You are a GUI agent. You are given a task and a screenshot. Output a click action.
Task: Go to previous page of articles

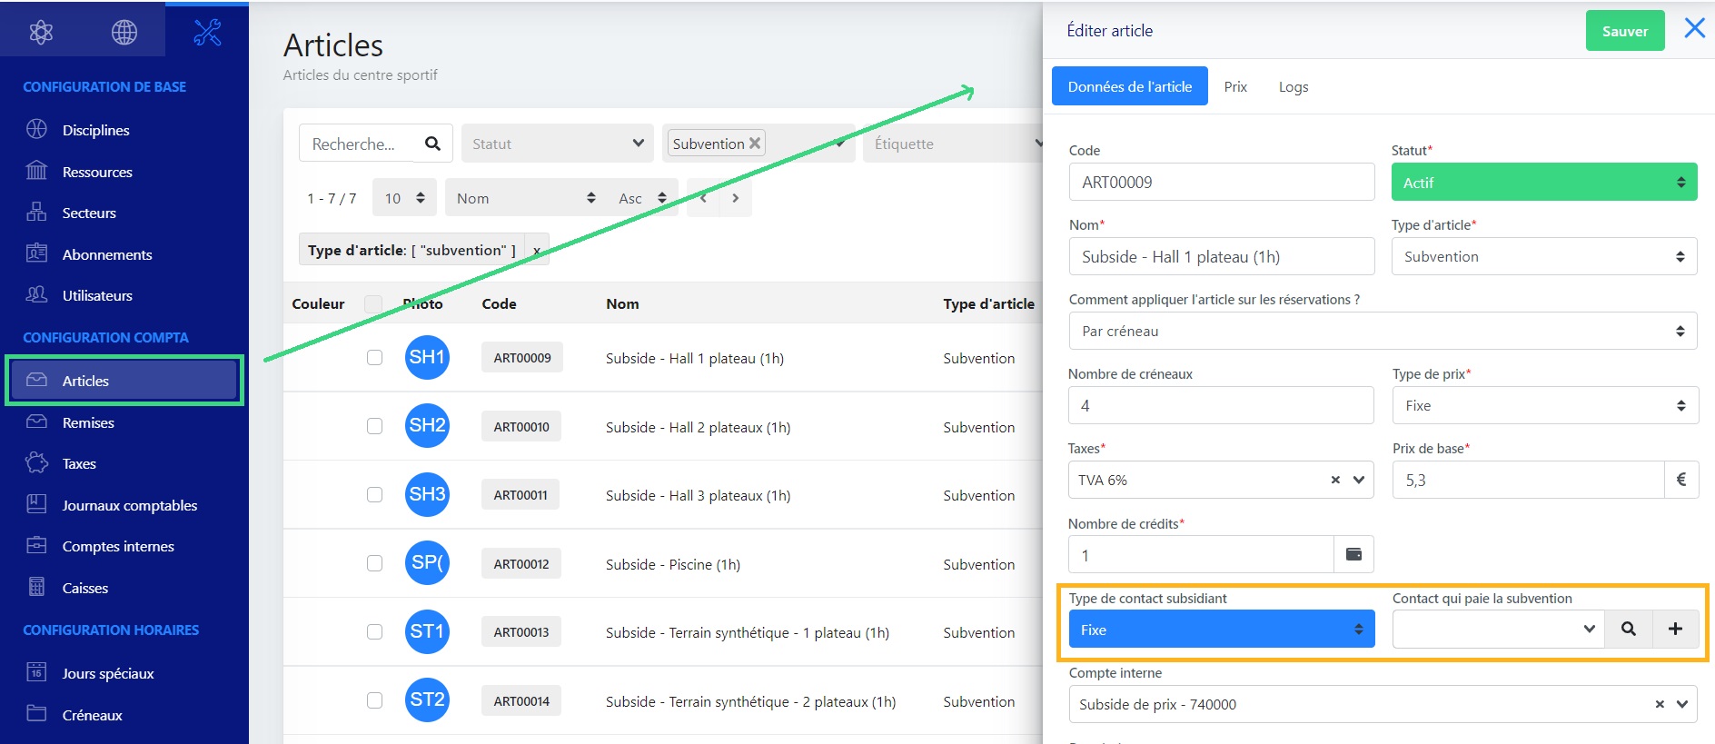(703, 198)
